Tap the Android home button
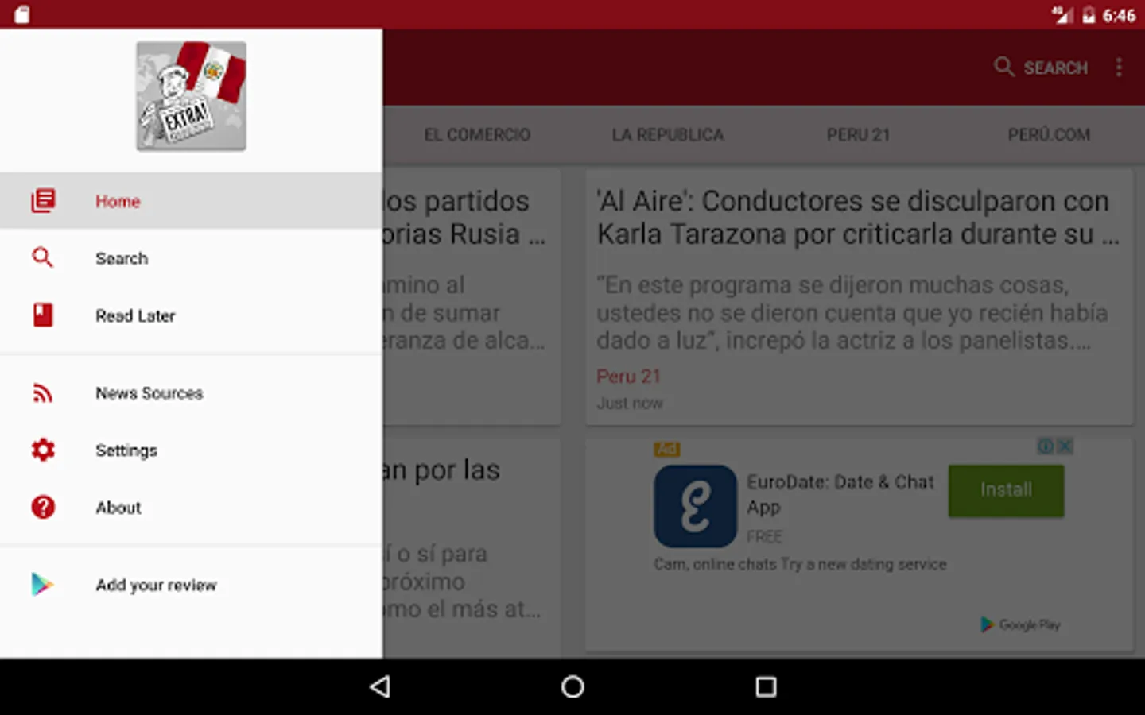 572,686
